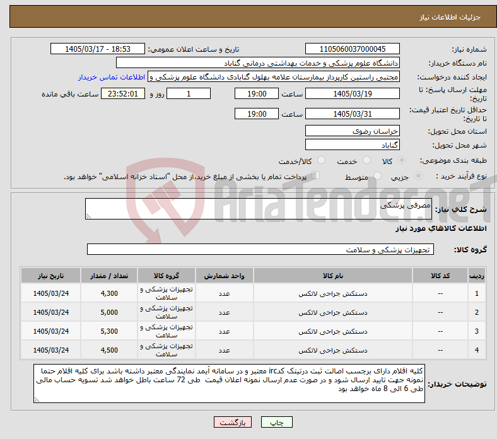Click quantity 4,300 in row 1
This screenshot has width=497, height=439.
click(109, 293)
